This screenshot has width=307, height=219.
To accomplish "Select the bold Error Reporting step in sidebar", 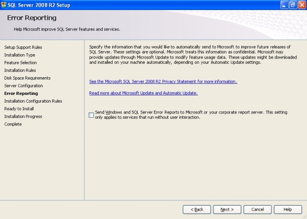I will tap(21, 93).
